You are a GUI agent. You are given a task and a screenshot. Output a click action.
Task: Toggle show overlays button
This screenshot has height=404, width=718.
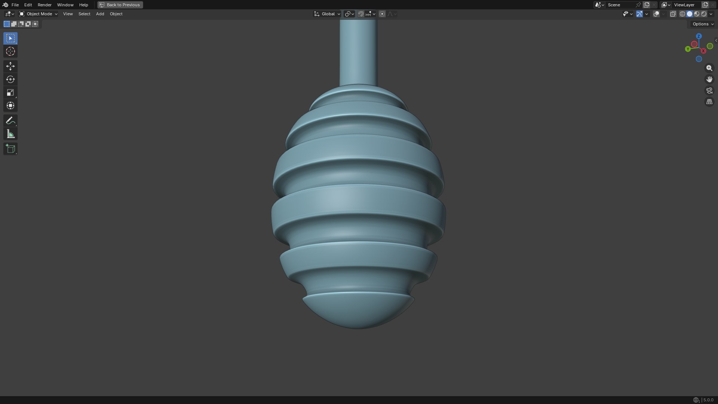656,14
